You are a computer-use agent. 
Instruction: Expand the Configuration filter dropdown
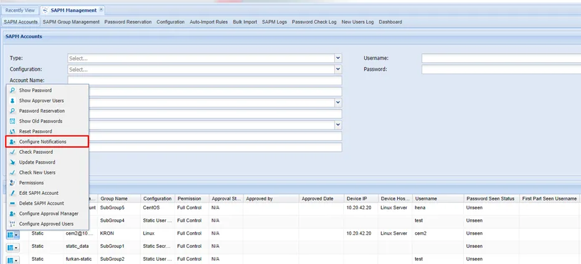(x=338, y=69)
